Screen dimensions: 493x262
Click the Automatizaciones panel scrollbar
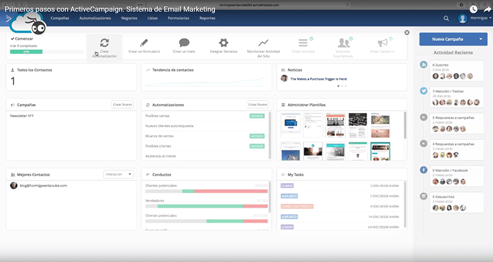tap(270, 135)
